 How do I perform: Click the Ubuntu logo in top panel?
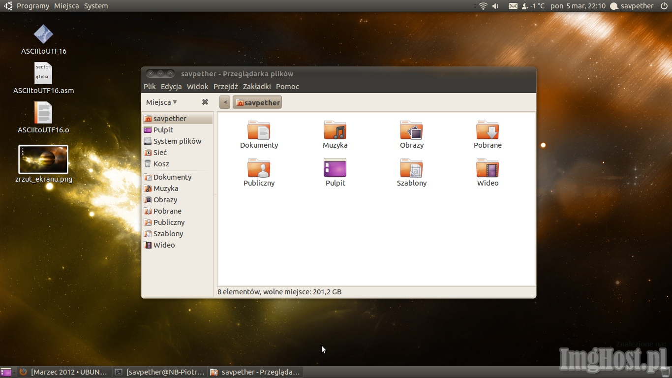[8, 6]
